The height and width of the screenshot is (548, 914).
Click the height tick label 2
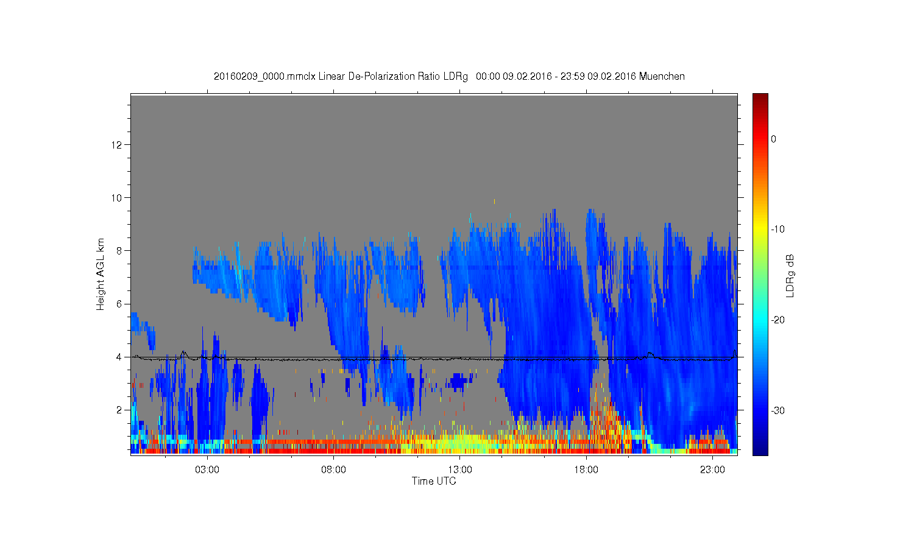tap(121, 410)
